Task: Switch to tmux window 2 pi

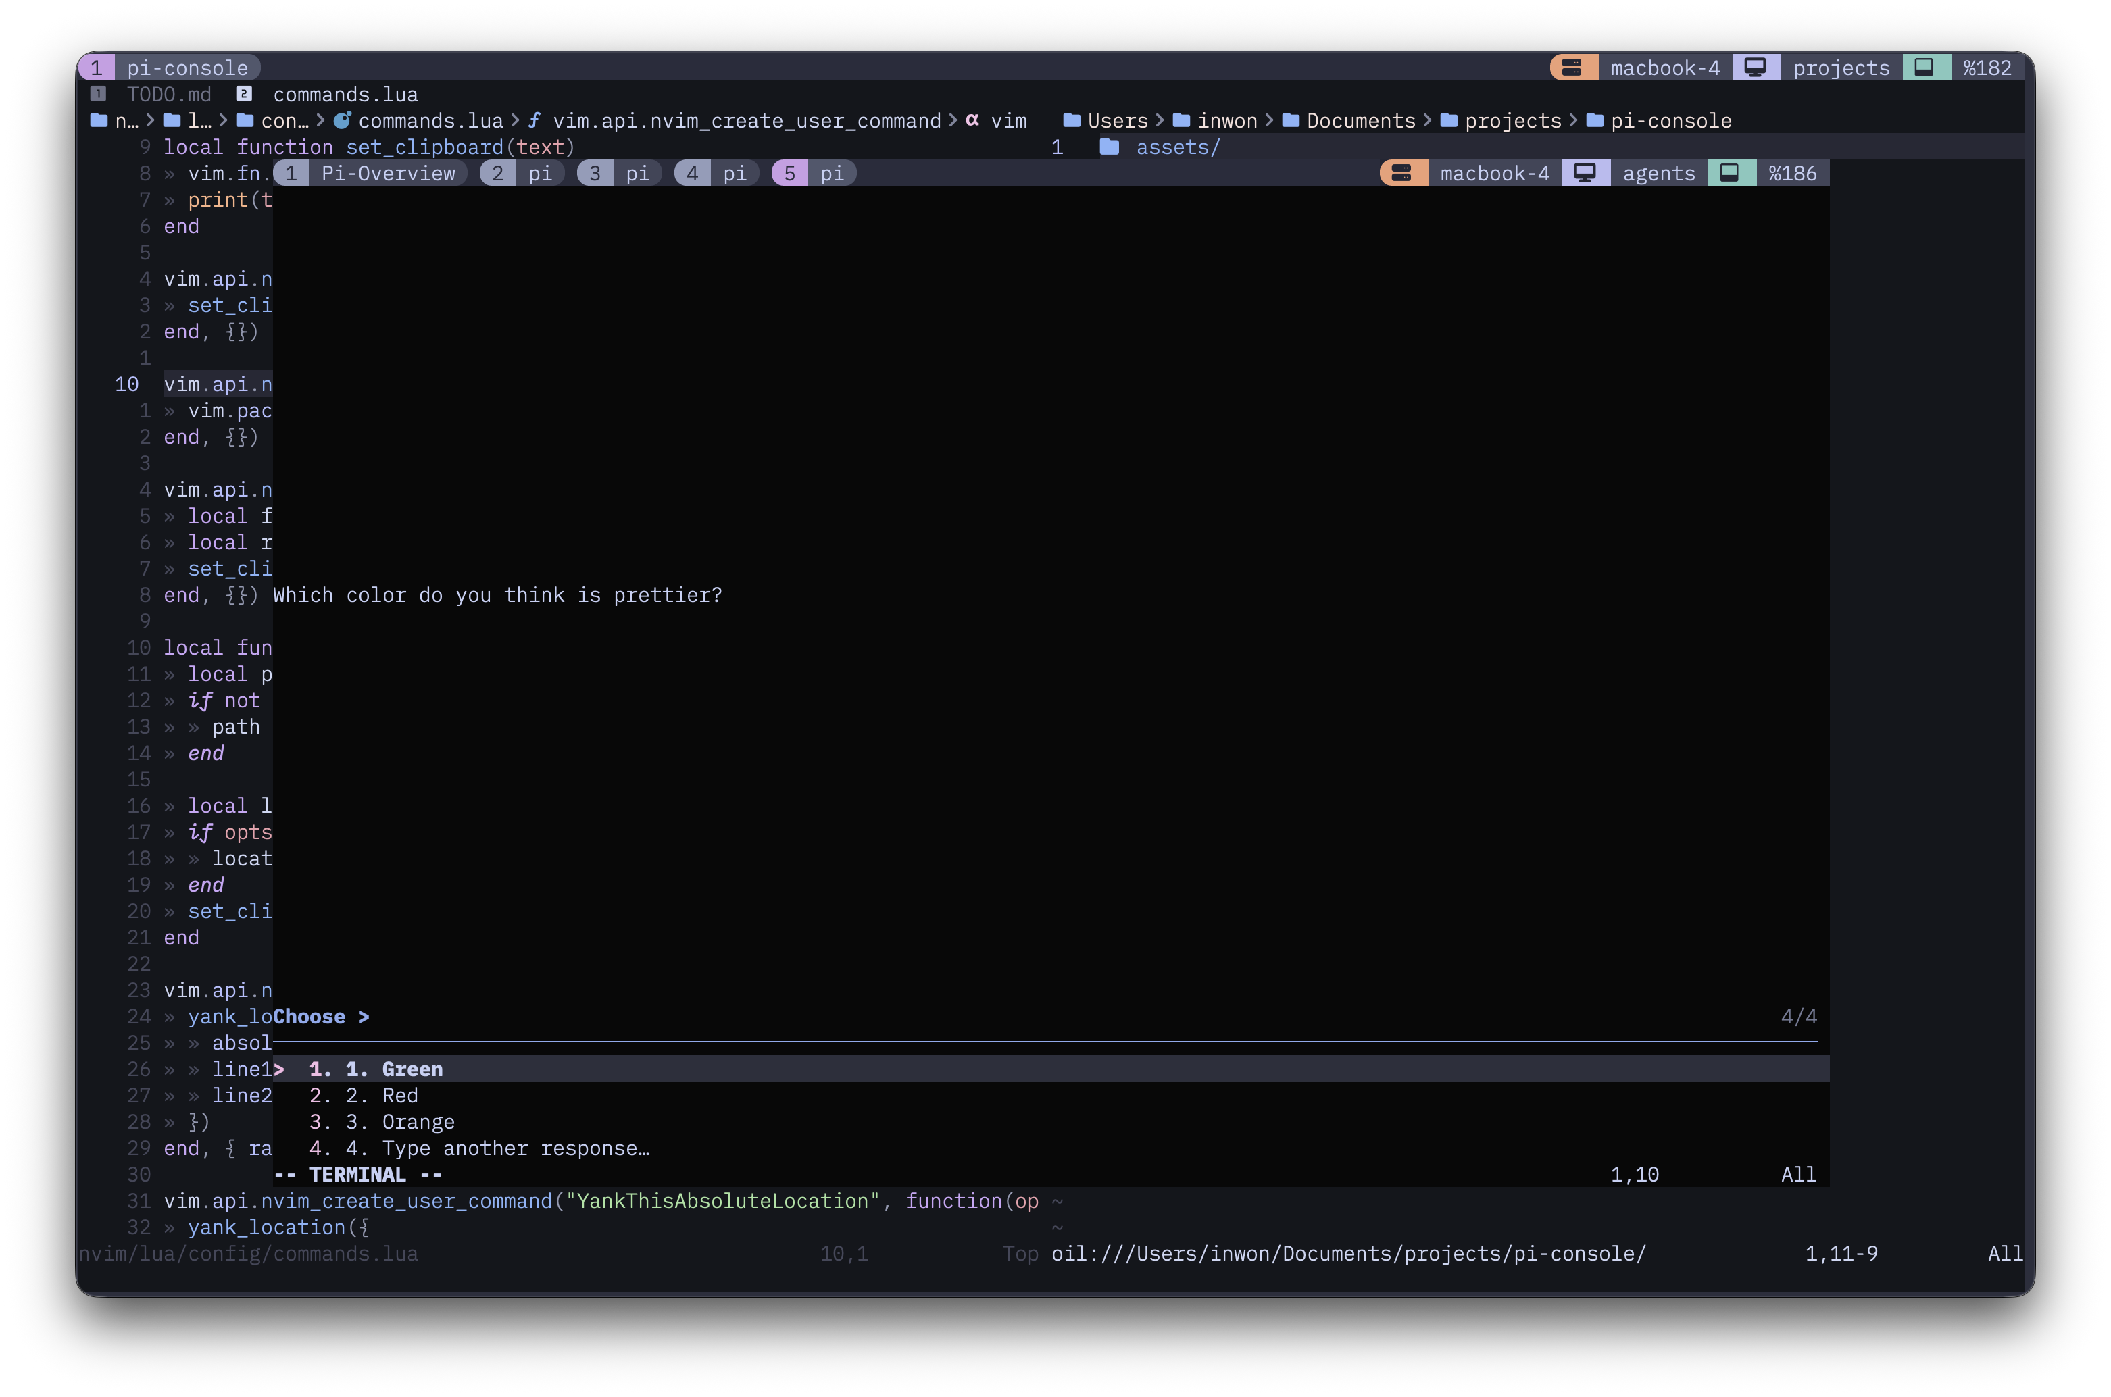Action: point(522,173)
